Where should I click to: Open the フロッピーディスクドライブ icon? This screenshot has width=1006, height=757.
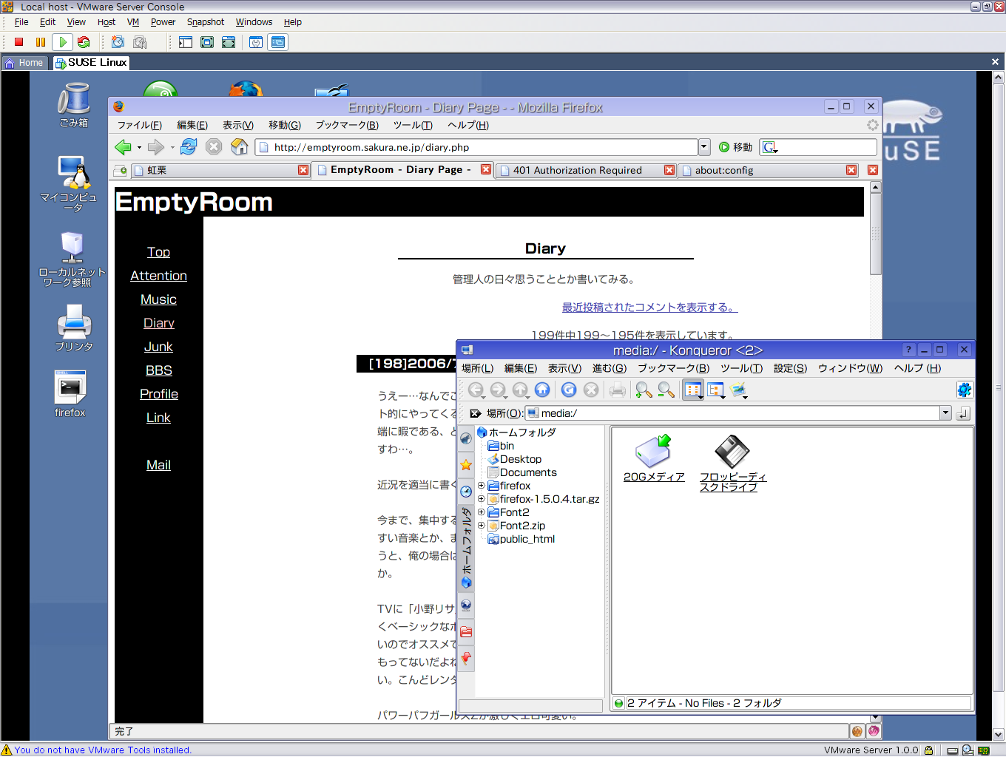point(732,464)
